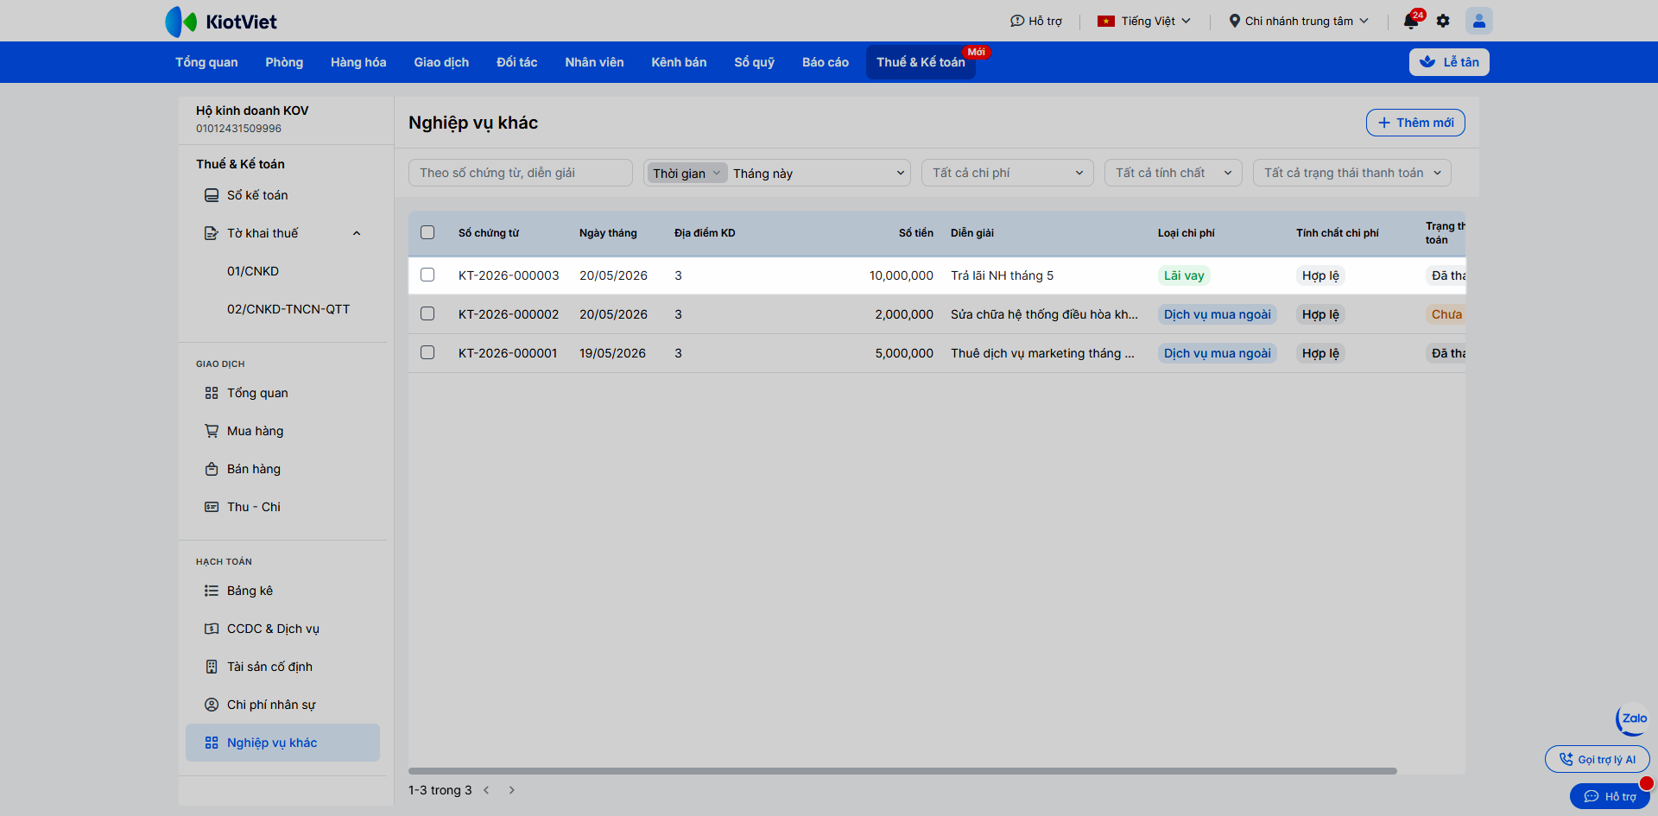Open Sổ kế toán ledger icon
This screenshot has width=1658, height=816.
click(212, 195)
